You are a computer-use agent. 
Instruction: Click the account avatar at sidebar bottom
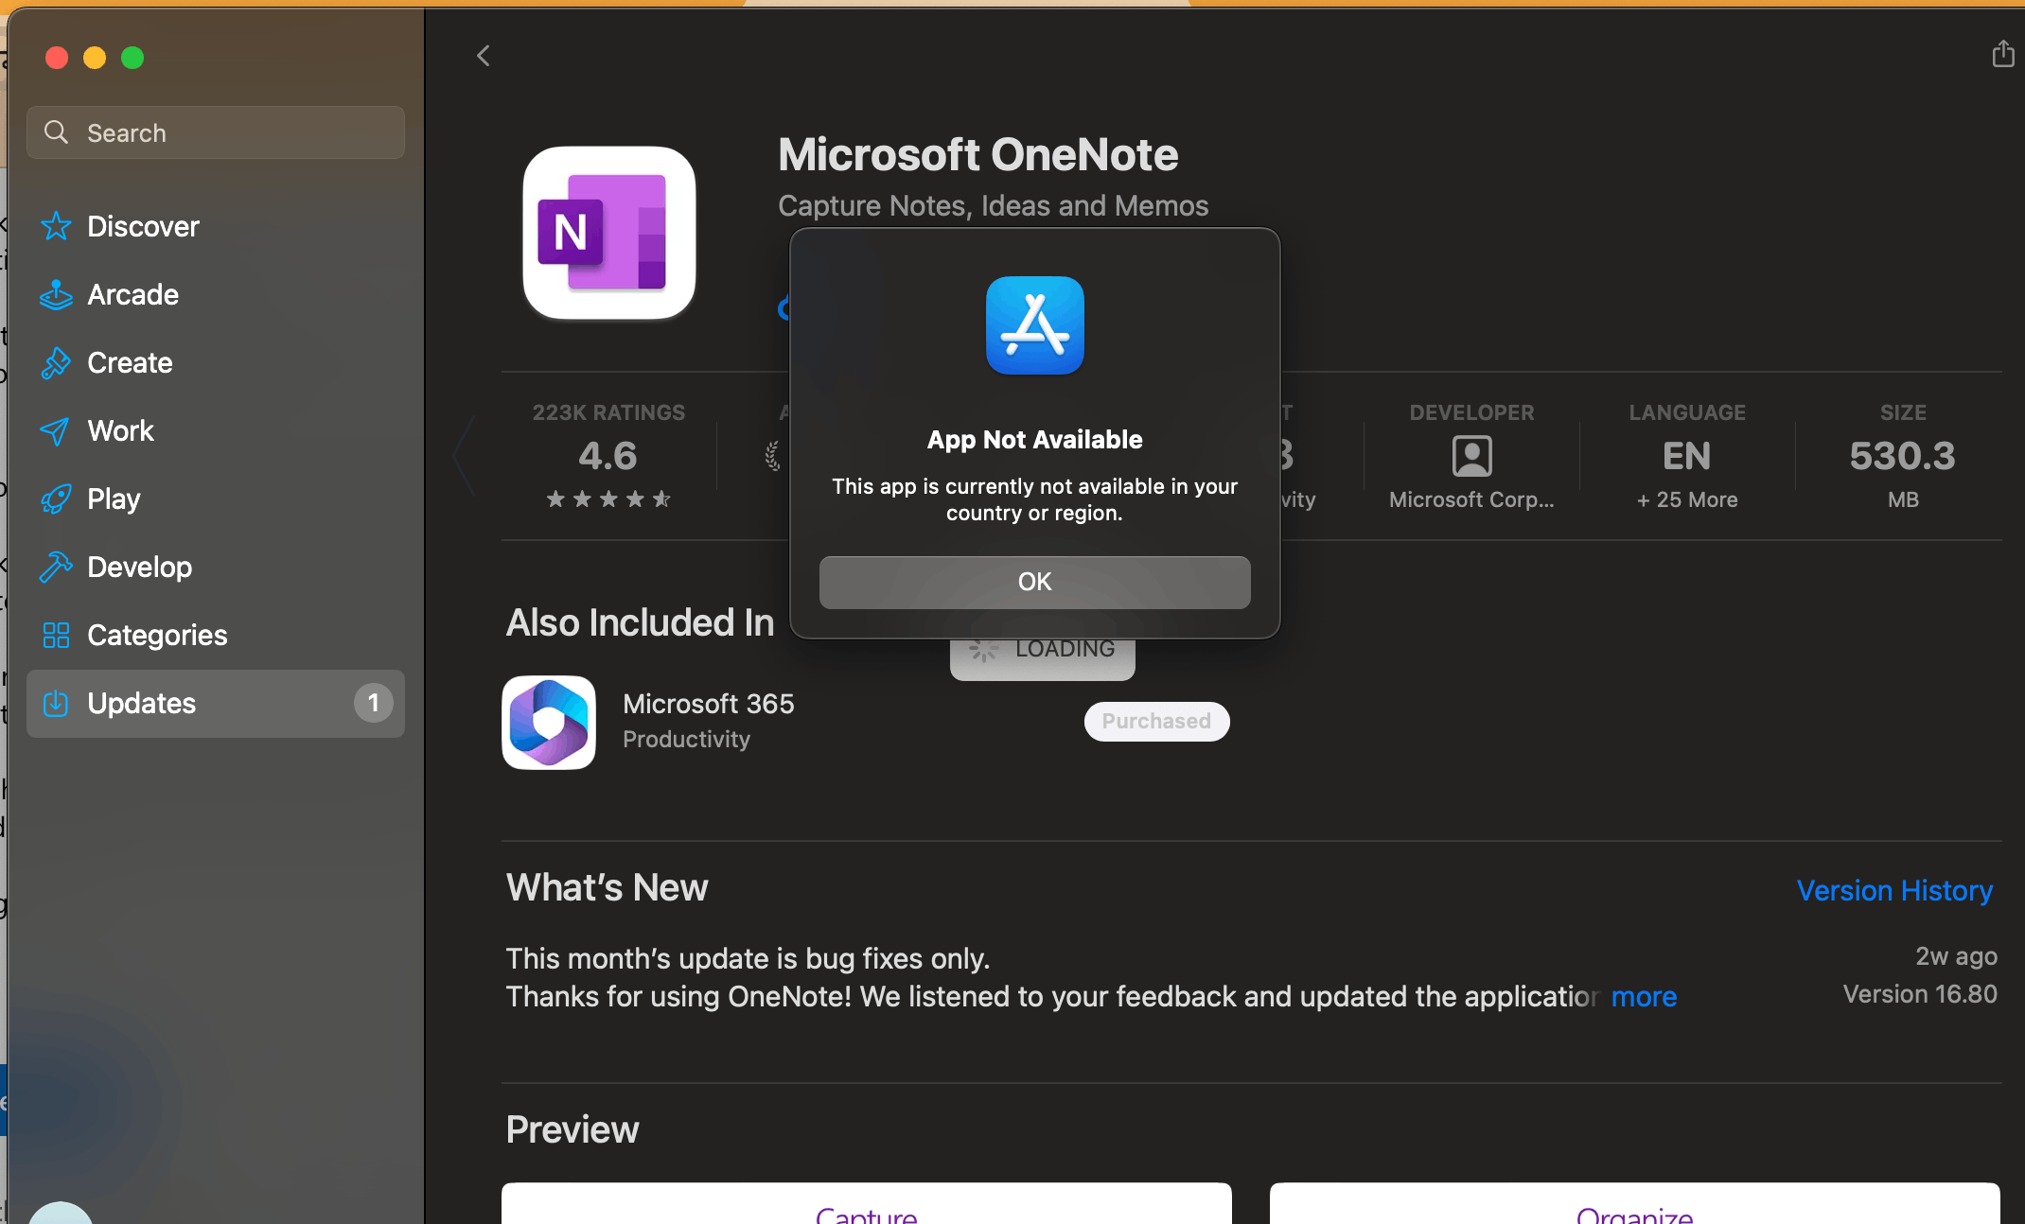click(61, 1213)
